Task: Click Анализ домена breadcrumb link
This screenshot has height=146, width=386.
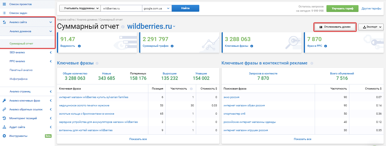Action: coord(87,20)
